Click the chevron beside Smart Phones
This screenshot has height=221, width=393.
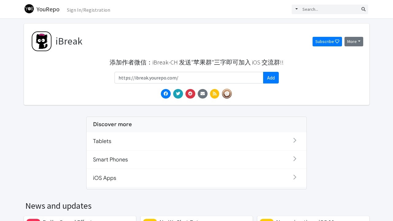295,159
